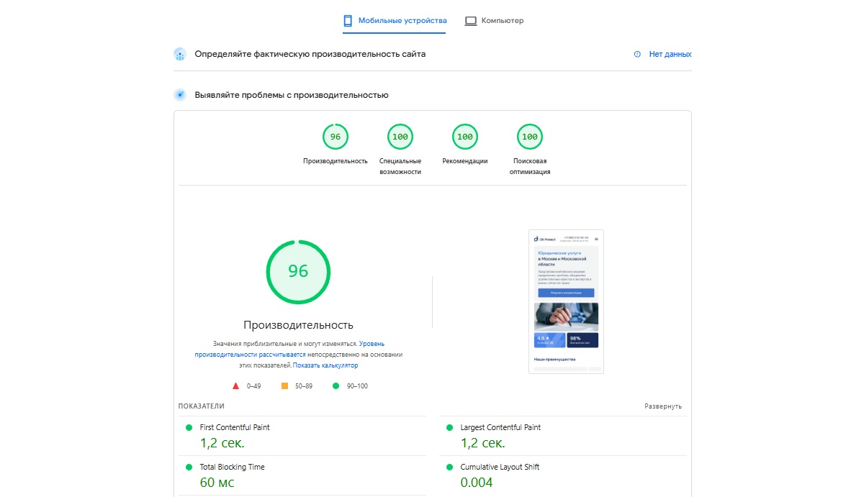Click the field data icon beside Определяйте фактическую производительность

pyautogui.click(x=180, y=54)
